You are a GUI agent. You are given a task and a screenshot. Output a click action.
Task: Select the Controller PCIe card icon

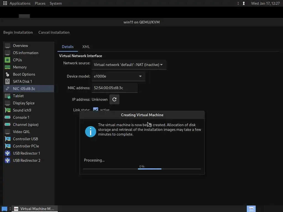[x=7, y=146]
